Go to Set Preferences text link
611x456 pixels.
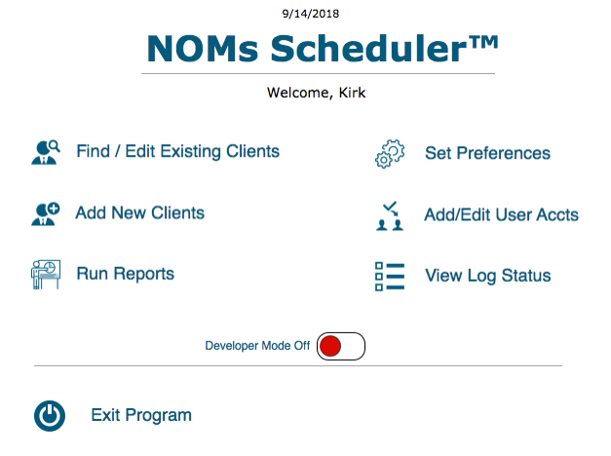487,153
